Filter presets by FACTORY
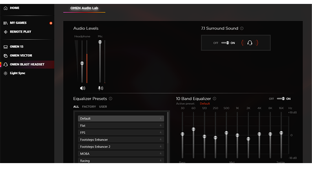 click(x=89, y=107)
